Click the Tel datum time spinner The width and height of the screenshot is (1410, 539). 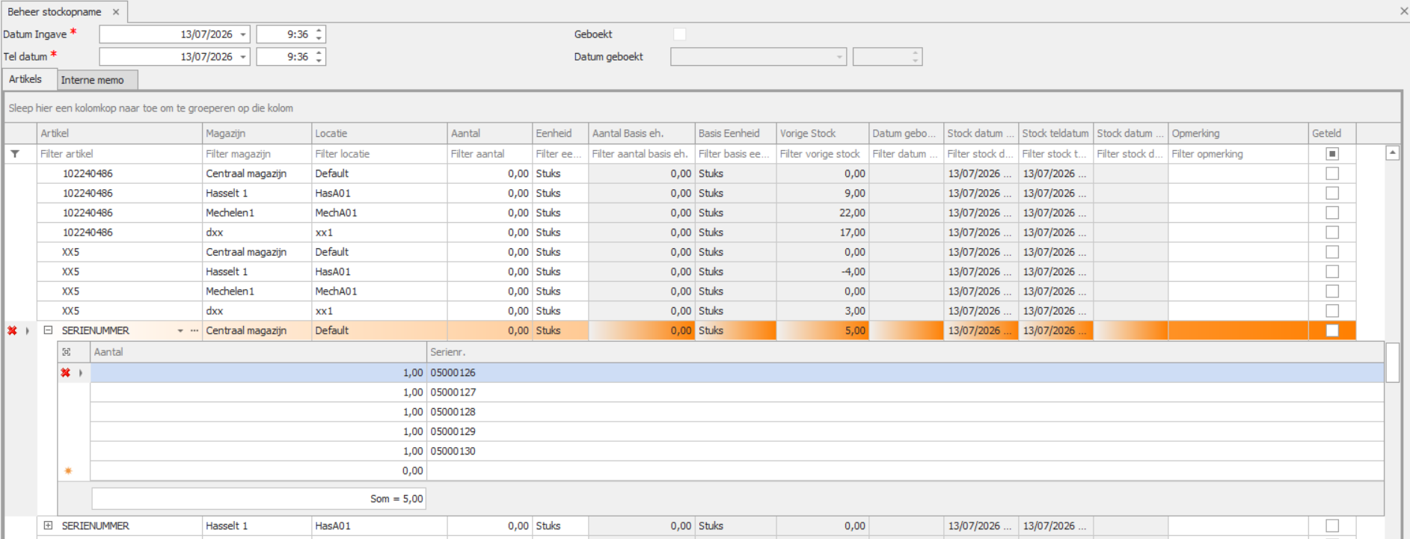(x=319, y=57)
